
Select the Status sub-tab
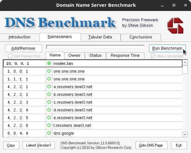[95, 56]
